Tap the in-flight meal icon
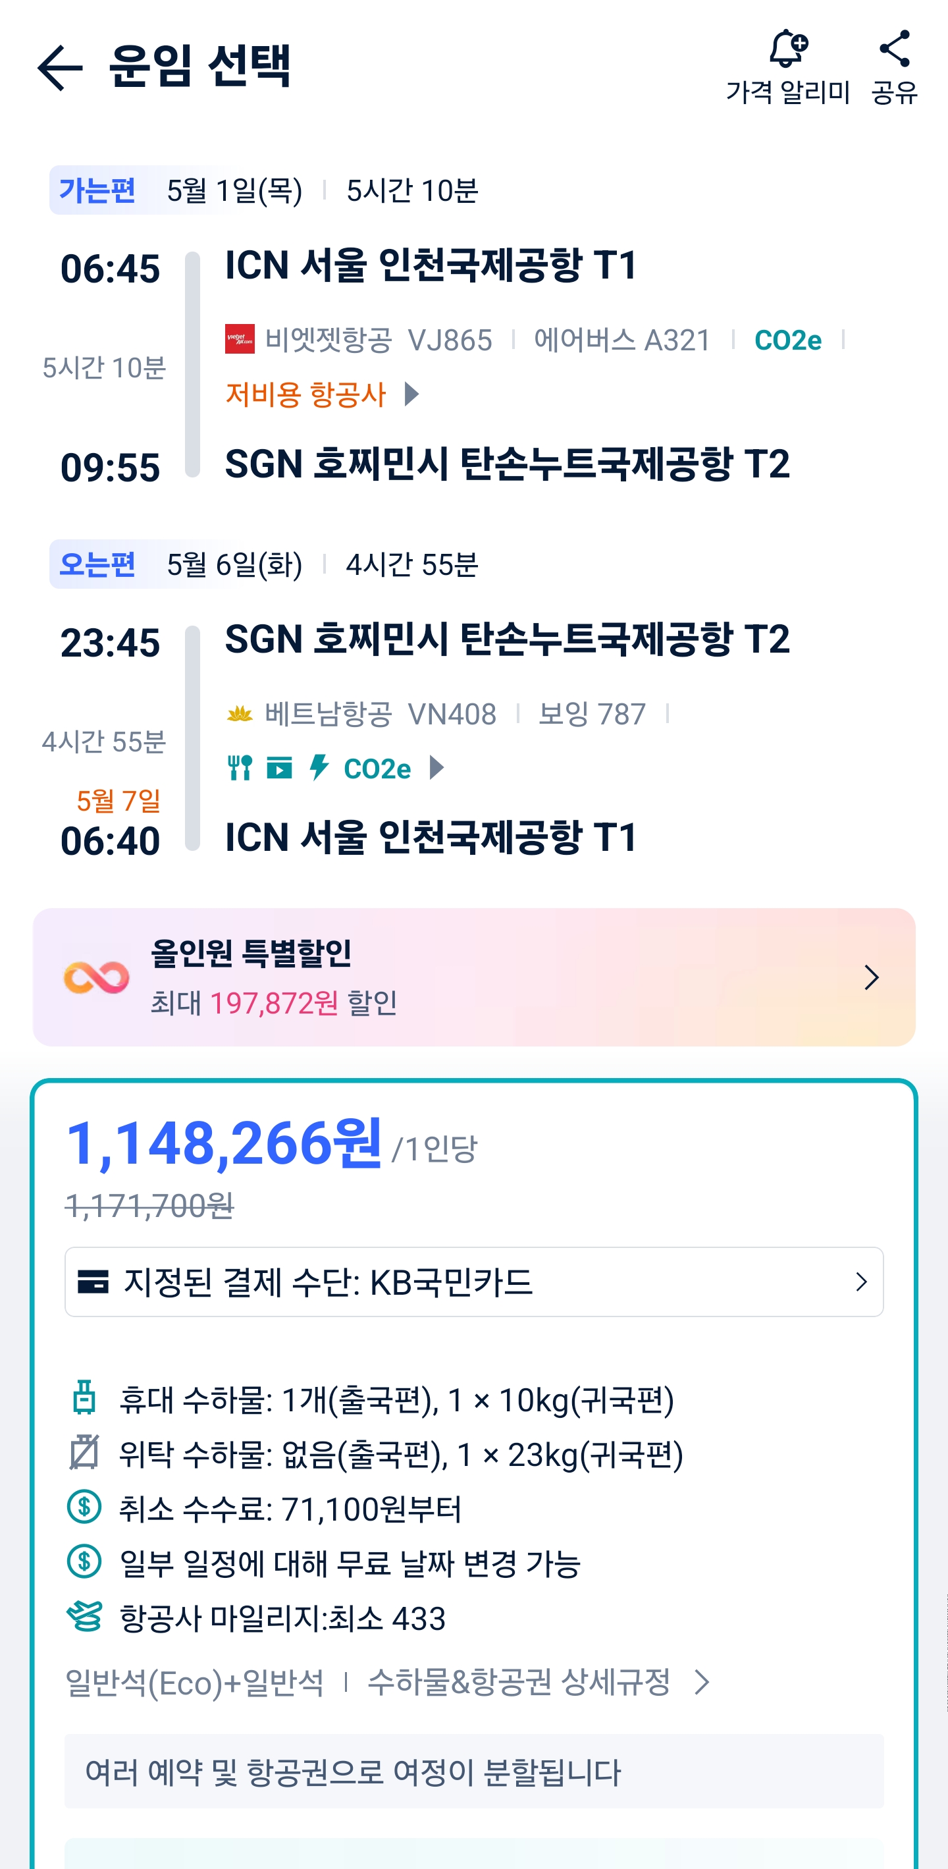This screenshot has height=1869, width=948. coord(240,768)
